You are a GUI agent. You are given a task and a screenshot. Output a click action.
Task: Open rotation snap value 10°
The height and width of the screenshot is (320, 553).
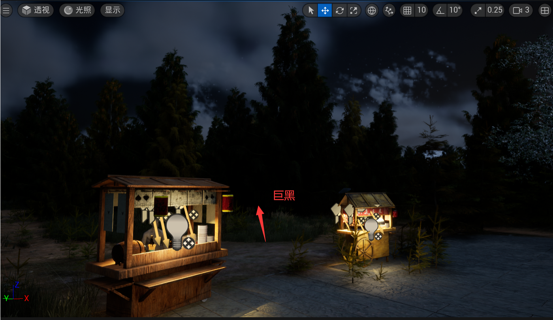(x=455, y=10)
